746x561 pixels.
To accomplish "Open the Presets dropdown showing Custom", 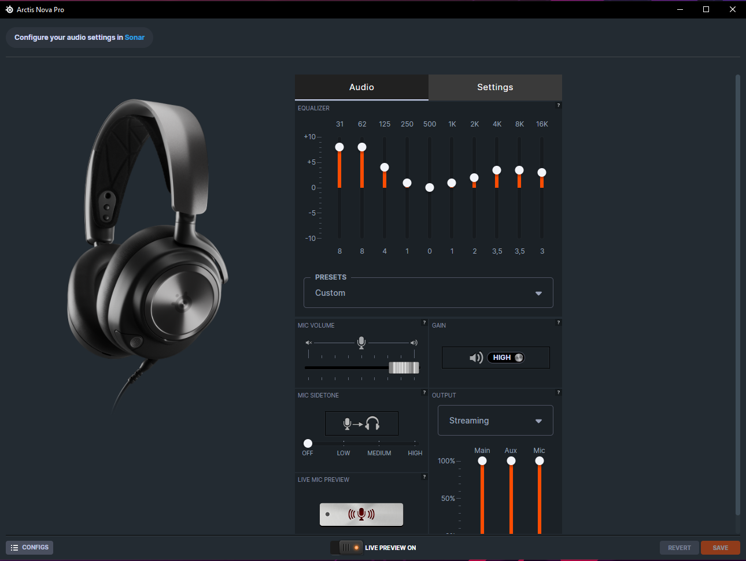I will (x=429, y=293).
